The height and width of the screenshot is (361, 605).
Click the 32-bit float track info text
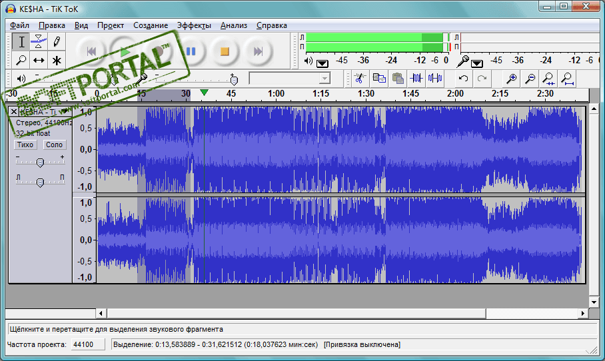pos(33,133)
